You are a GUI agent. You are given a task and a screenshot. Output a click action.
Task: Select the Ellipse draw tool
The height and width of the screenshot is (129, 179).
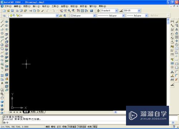(x=2, y=56)
